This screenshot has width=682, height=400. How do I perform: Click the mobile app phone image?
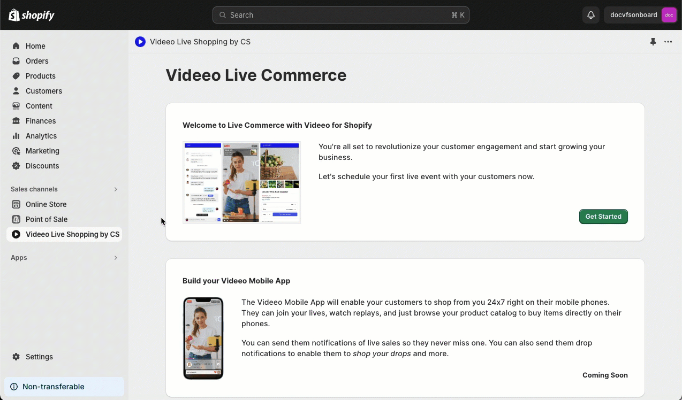203,338
